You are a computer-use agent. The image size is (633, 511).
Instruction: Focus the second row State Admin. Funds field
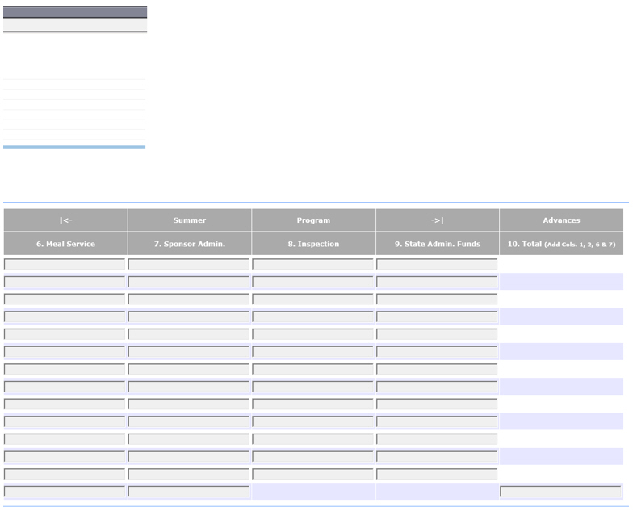coord(437,282)
